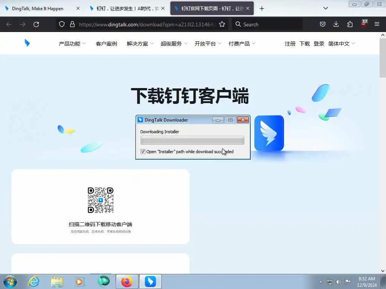Uncheck Open Installer path while download succeeded
This screenshot has width=386, height=289.
pyautogui.click(x=143, y=151)
